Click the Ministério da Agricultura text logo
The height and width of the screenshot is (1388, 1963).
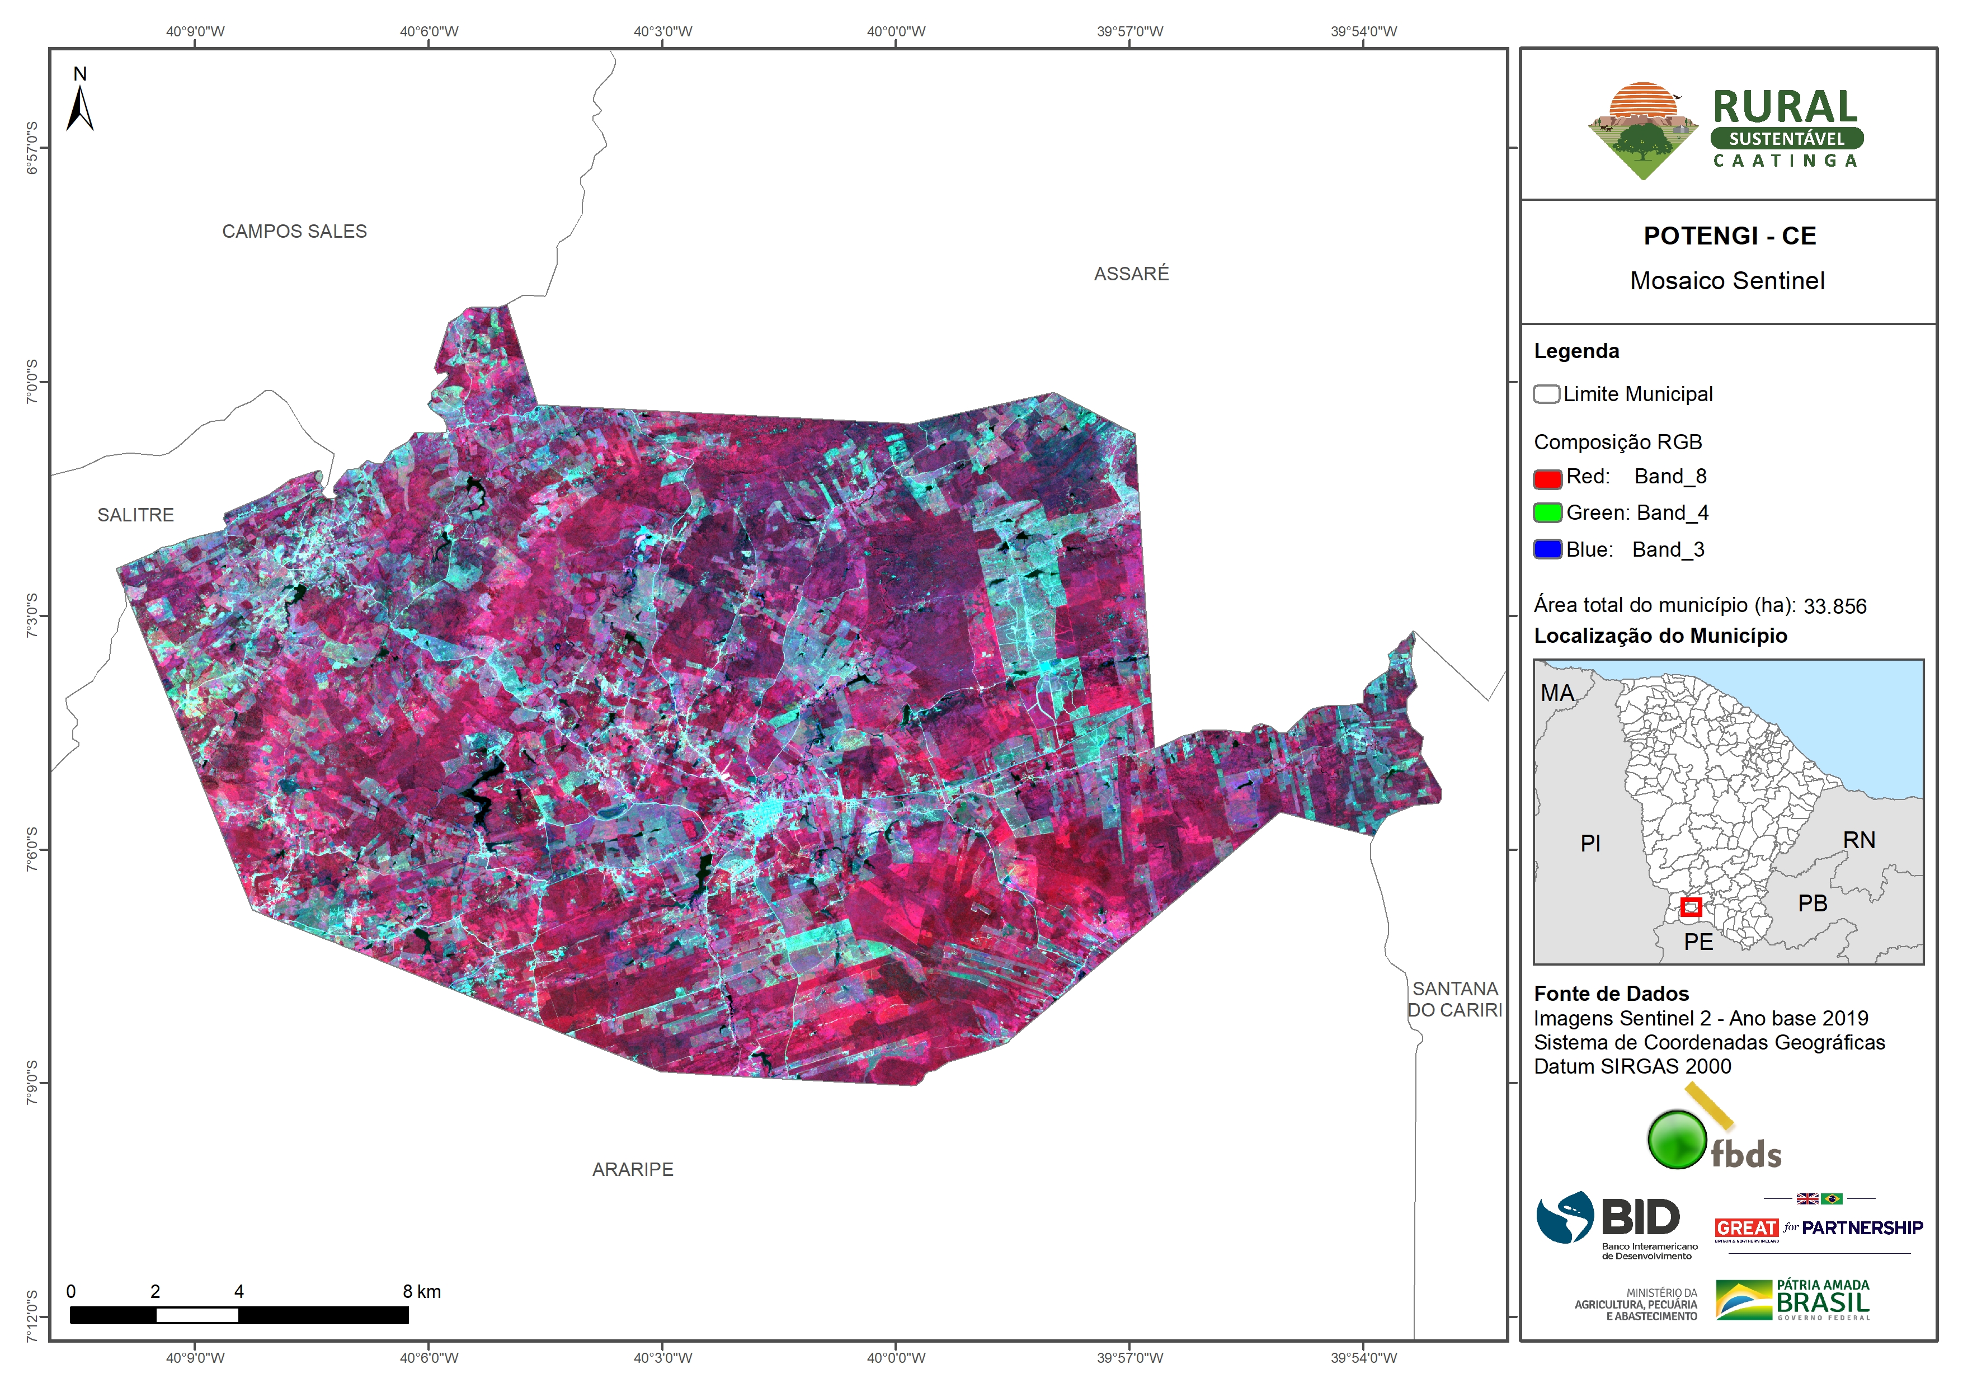pyautogui.click(x=1636, y=1304)
